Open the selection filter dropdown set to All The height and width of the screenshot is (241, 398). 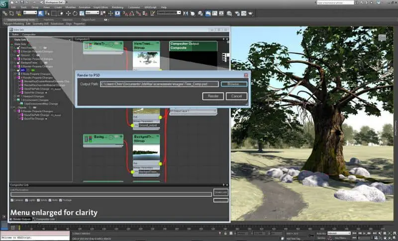pos(29,13)
